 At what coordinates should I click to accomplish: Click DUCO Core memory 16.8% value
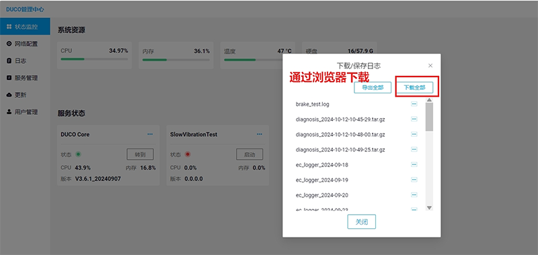click(x=148, y=168)
